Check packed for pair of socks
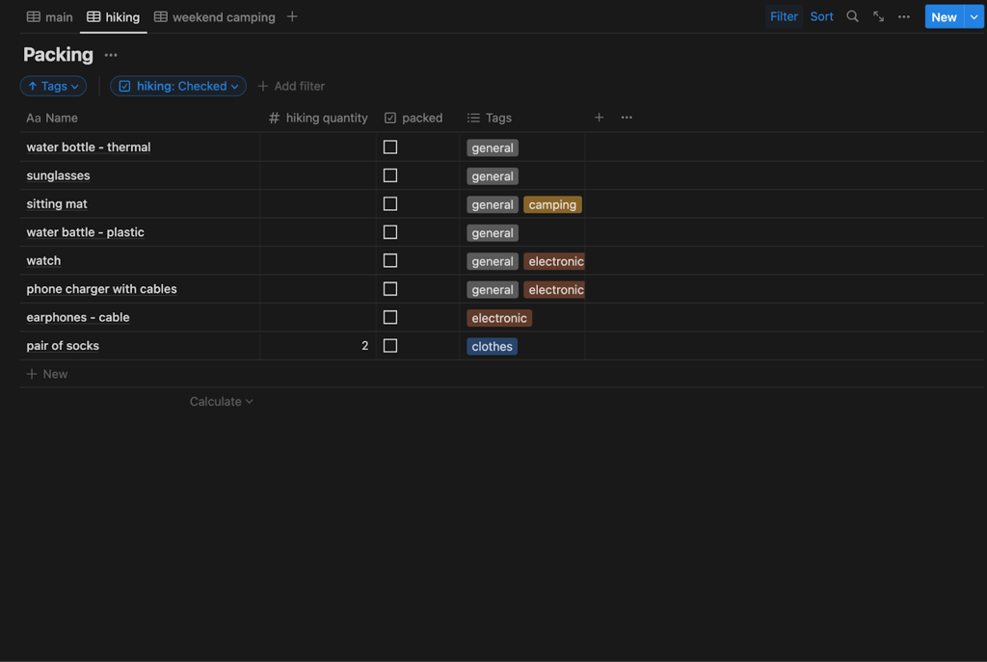Screen dimensions: 987x662 (390, 346)
